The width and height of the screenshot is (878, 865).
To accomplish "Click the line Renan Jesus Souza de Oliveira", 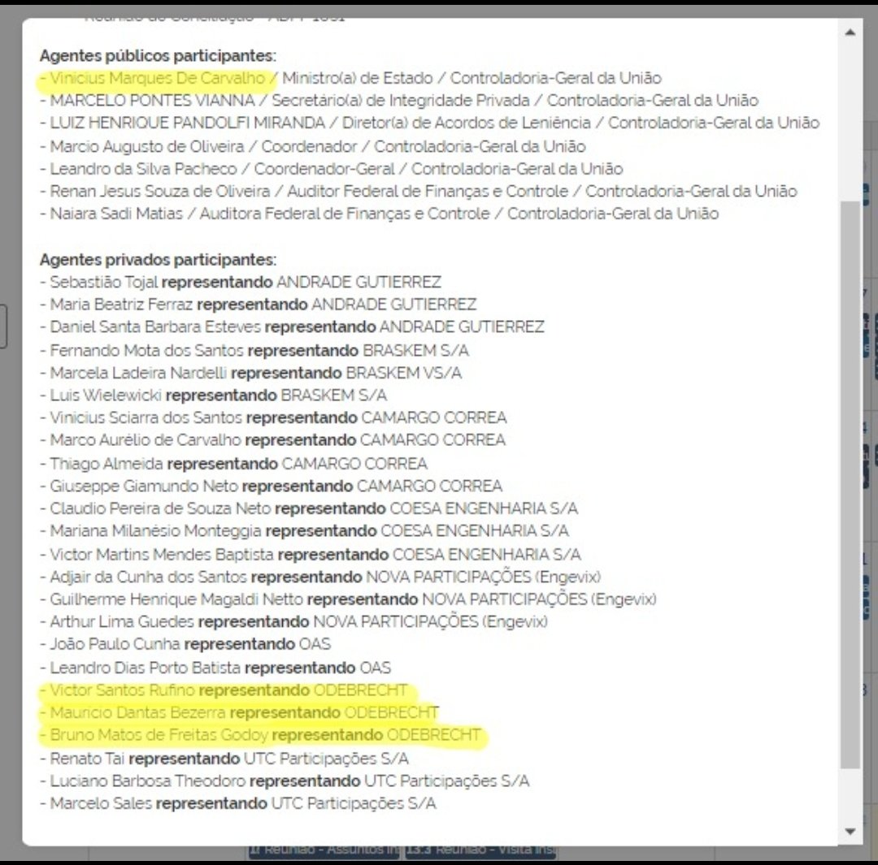I will [x=419, y=192].
